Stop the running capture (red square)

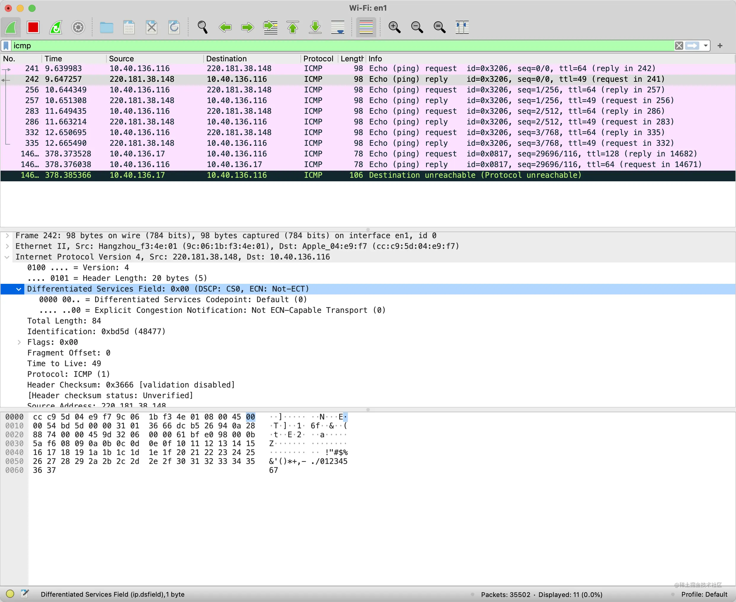click(33, 27)
